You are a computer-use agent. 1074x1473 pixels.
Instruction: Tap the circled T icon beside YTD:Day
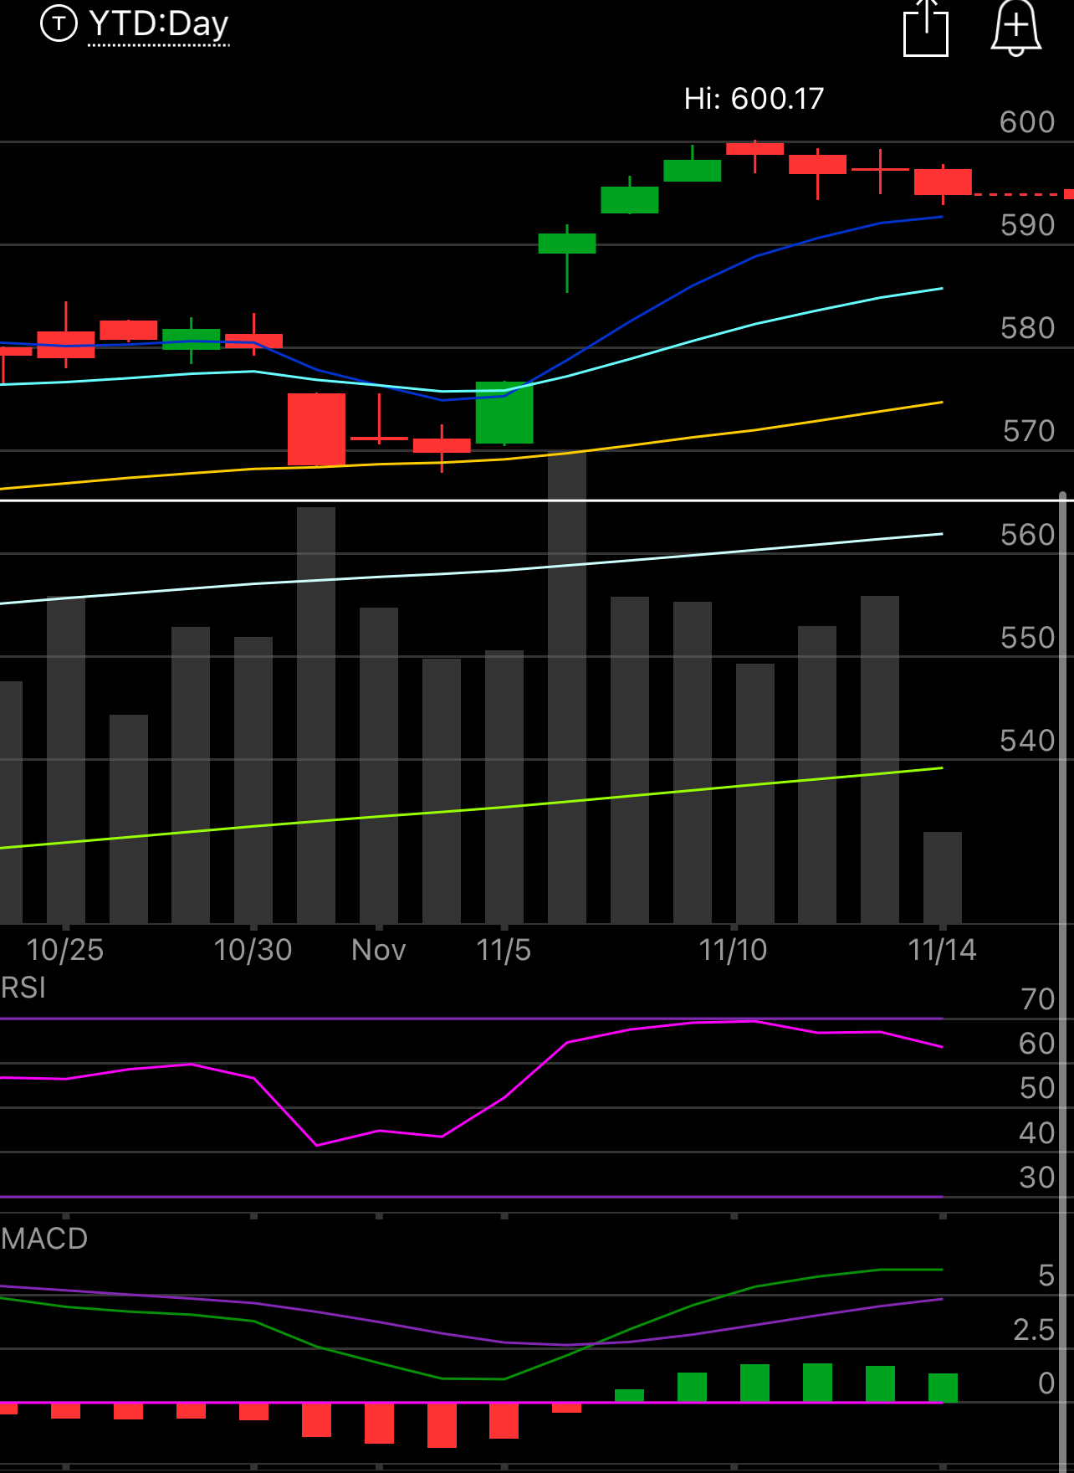[x=59, y=23]
